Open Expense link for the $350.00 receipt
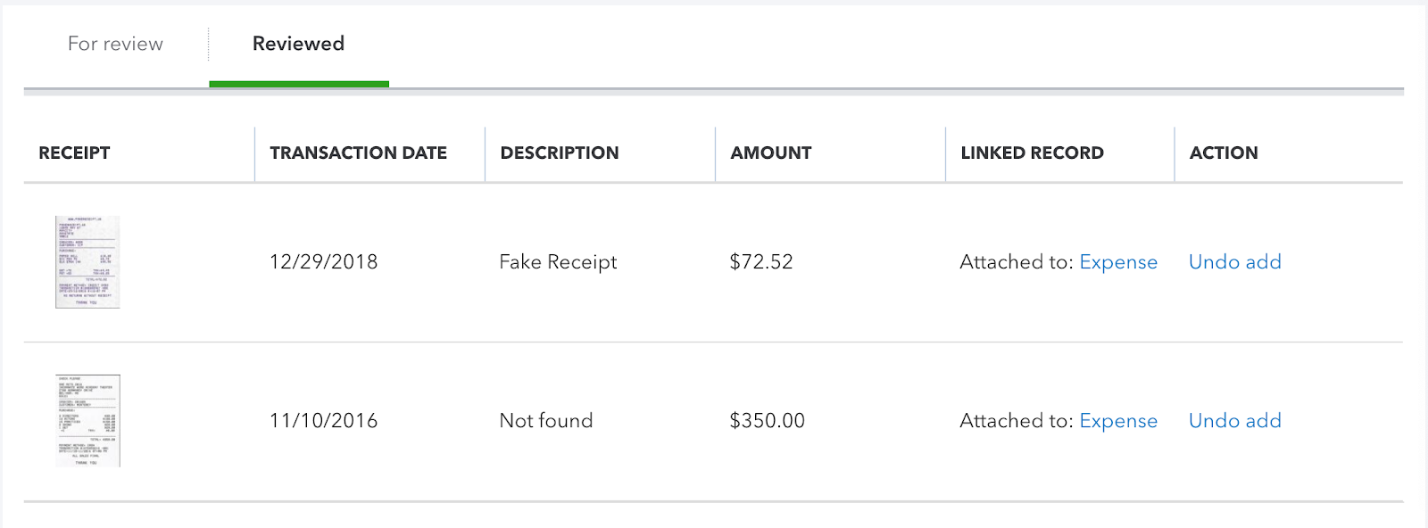Image resolution: width=1428 pixels, height=528 pixels. (x=1118, y=421)
